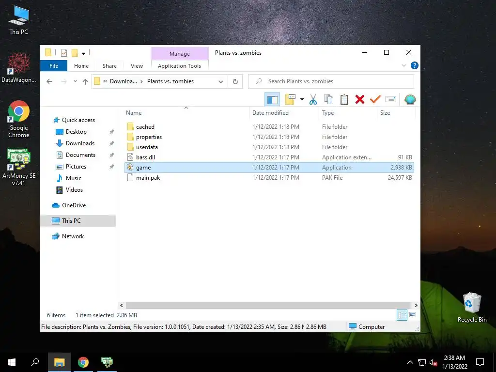Expand the ribbon chevron
This screenshot has width=496, height=372.
(x=404, y=65)
